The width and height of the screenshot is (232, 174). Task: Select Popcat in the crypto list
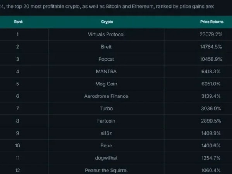[106, 59]
